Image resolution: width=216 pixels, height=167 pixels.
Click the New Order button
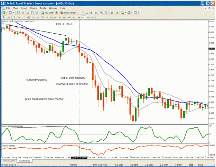(x=47, y=13)
